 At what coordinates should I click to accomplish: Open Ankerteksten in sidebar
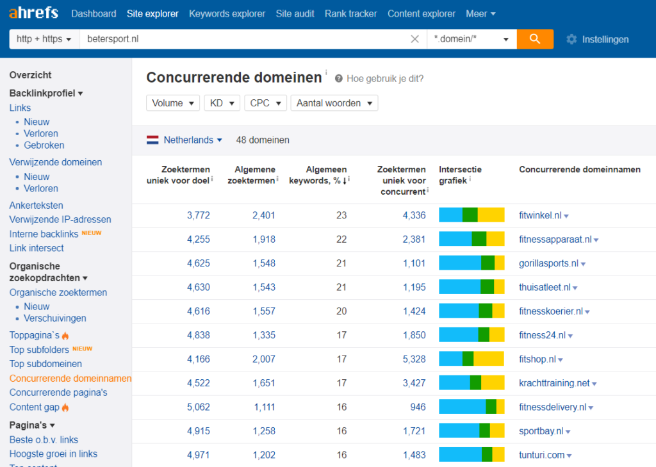coord(36,206)
